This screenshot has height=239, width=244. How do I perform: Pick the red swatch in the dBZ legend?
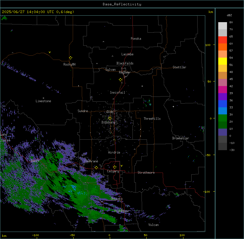coord(222,40)
